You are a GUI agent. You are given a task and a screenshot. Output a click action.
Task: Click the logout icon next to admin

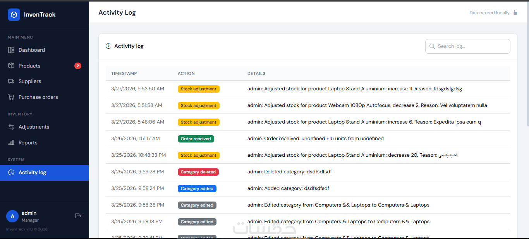pyautogui.click(x=78, y=216)
